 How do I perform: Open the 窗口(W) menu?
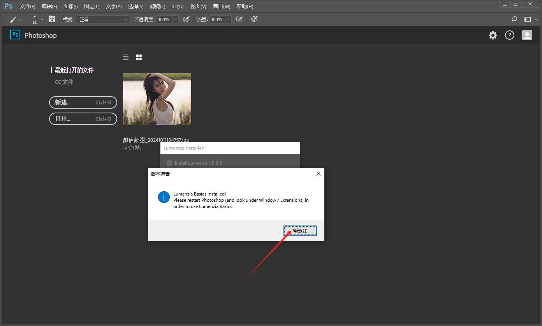[x=222, y=6]
